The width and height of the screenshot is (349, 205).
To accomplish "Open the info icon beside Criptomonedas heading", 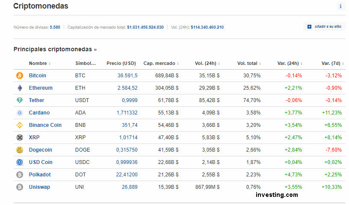I will (x=340, y=6).
